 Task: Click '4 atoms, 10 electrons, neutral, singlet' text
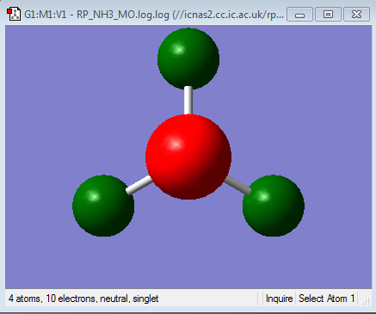pos(83,299)
